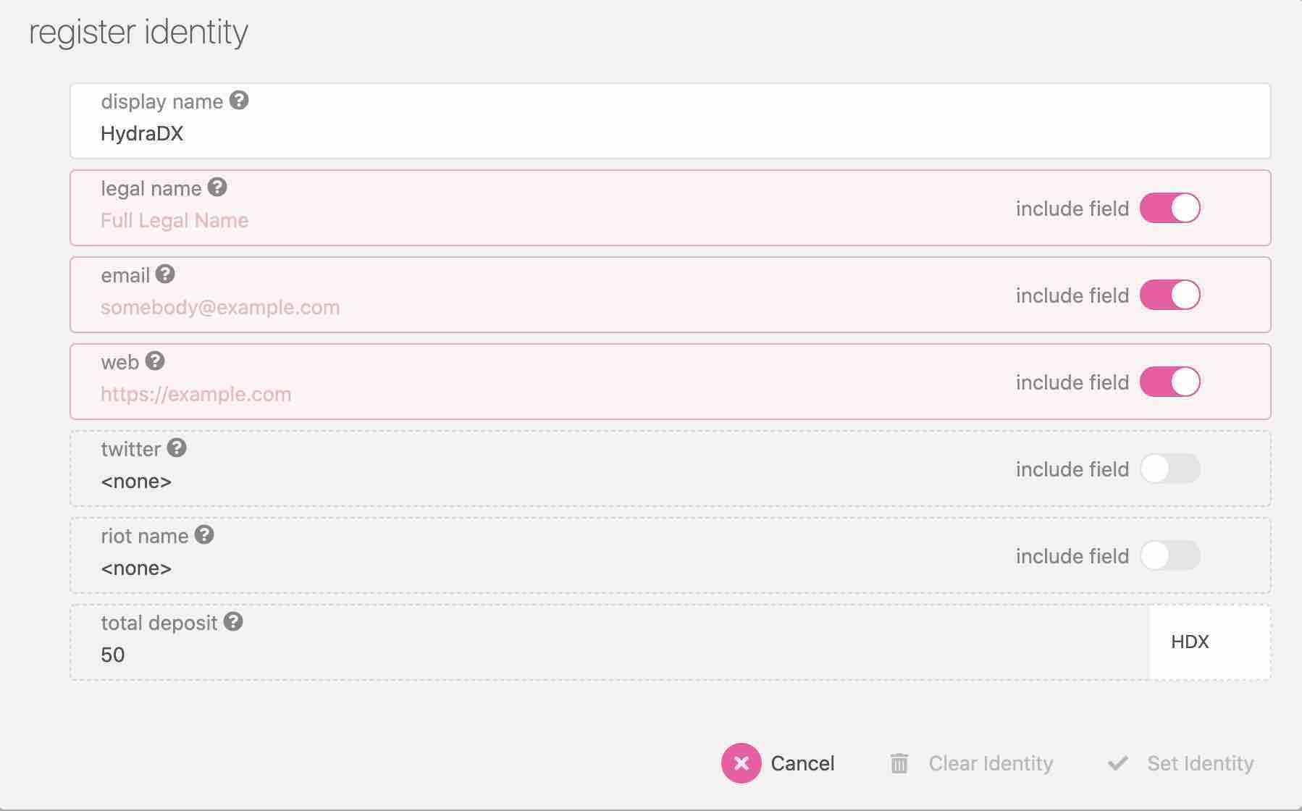This screenshot has width=1302, height=811.
Task: Disable include field for email
Action: tap(1170, 295)
